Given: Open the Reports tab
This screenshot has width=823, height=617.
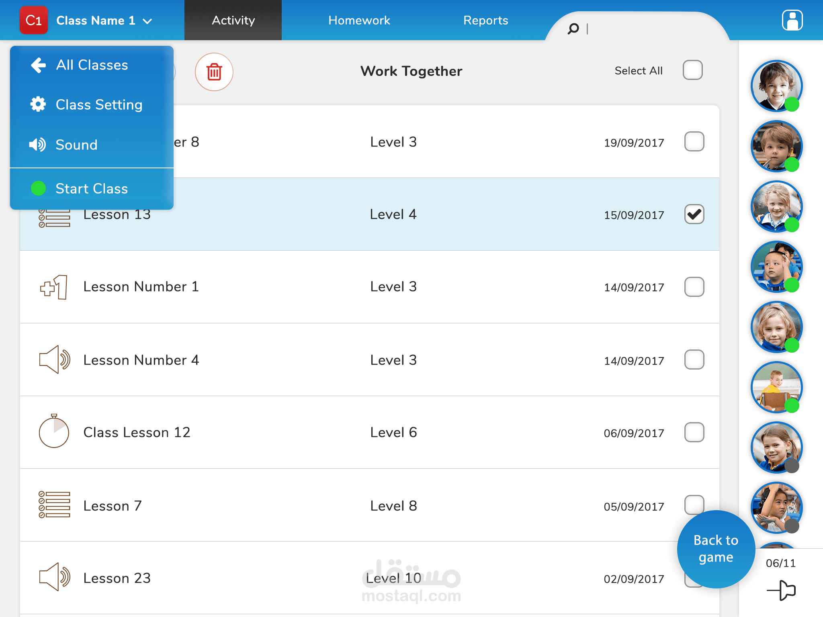Looking at the screenshot, I should point(485,20).
